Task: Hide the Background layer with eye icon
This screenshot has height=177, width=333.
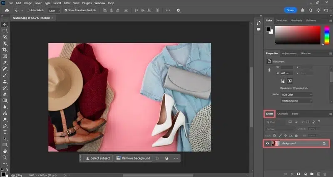Action: [268, 143]
